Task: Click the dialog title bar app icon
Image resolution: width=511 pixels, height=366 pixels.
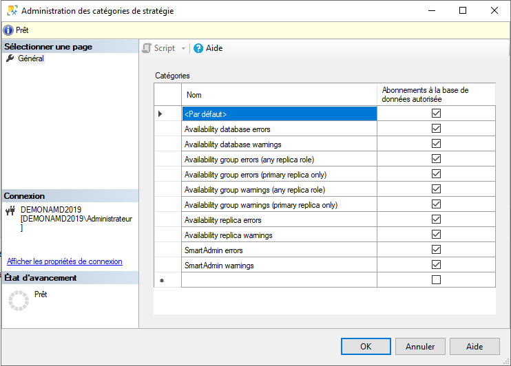Action: (12, 11)
